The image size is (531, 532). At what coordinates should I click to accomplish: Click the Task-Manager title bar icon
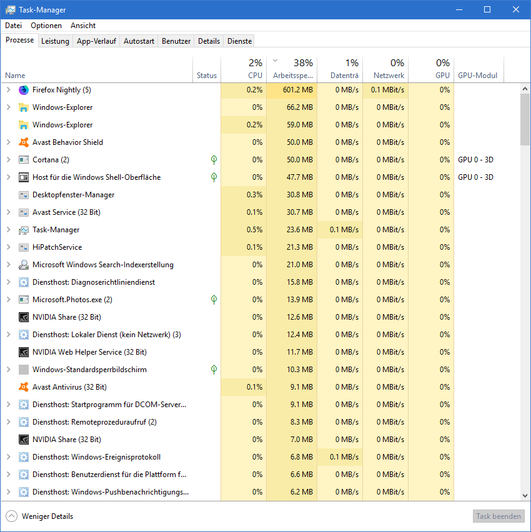coord(11,9)
